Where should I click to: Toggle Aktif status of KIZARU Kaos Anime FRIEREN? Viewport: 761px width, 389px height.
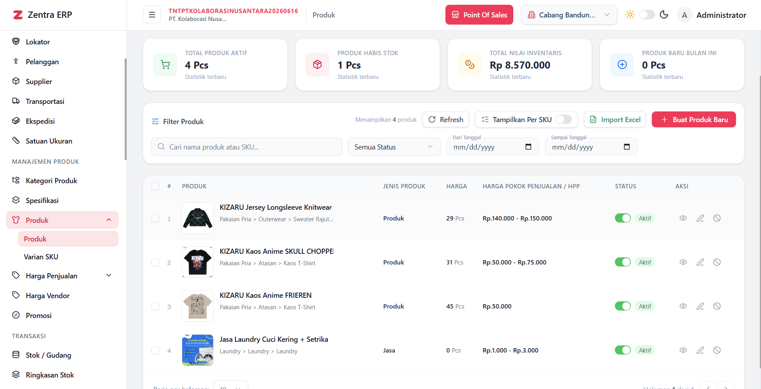(x=622, y=306)
